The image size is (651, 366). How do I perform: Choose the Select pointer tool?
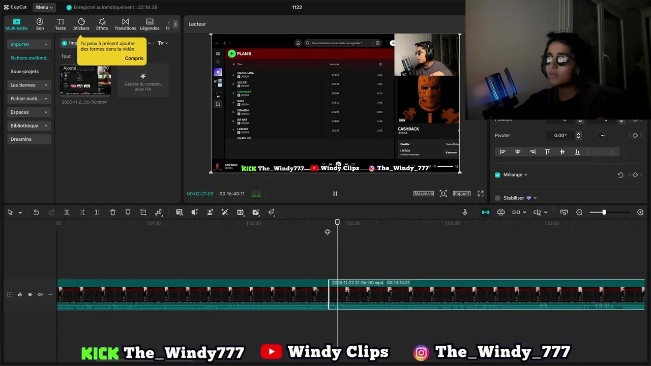(x=10, y=212)
